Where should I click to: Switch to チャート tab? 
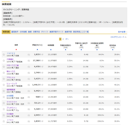pyautogui.click(x=45, y=32)
